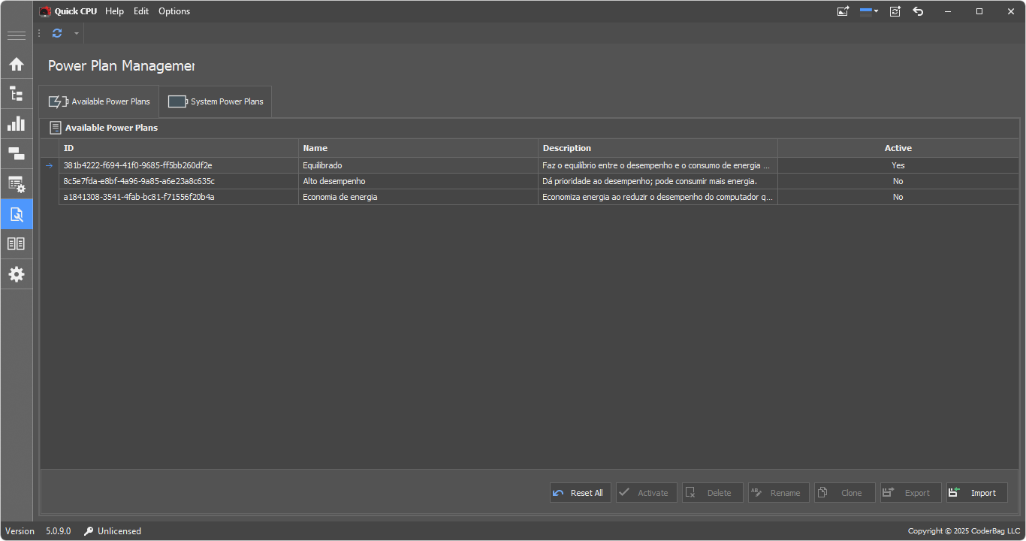Switch to the System Power Plans tab
This screenshot has height=541, width=1026.
[x=216, y=101]
